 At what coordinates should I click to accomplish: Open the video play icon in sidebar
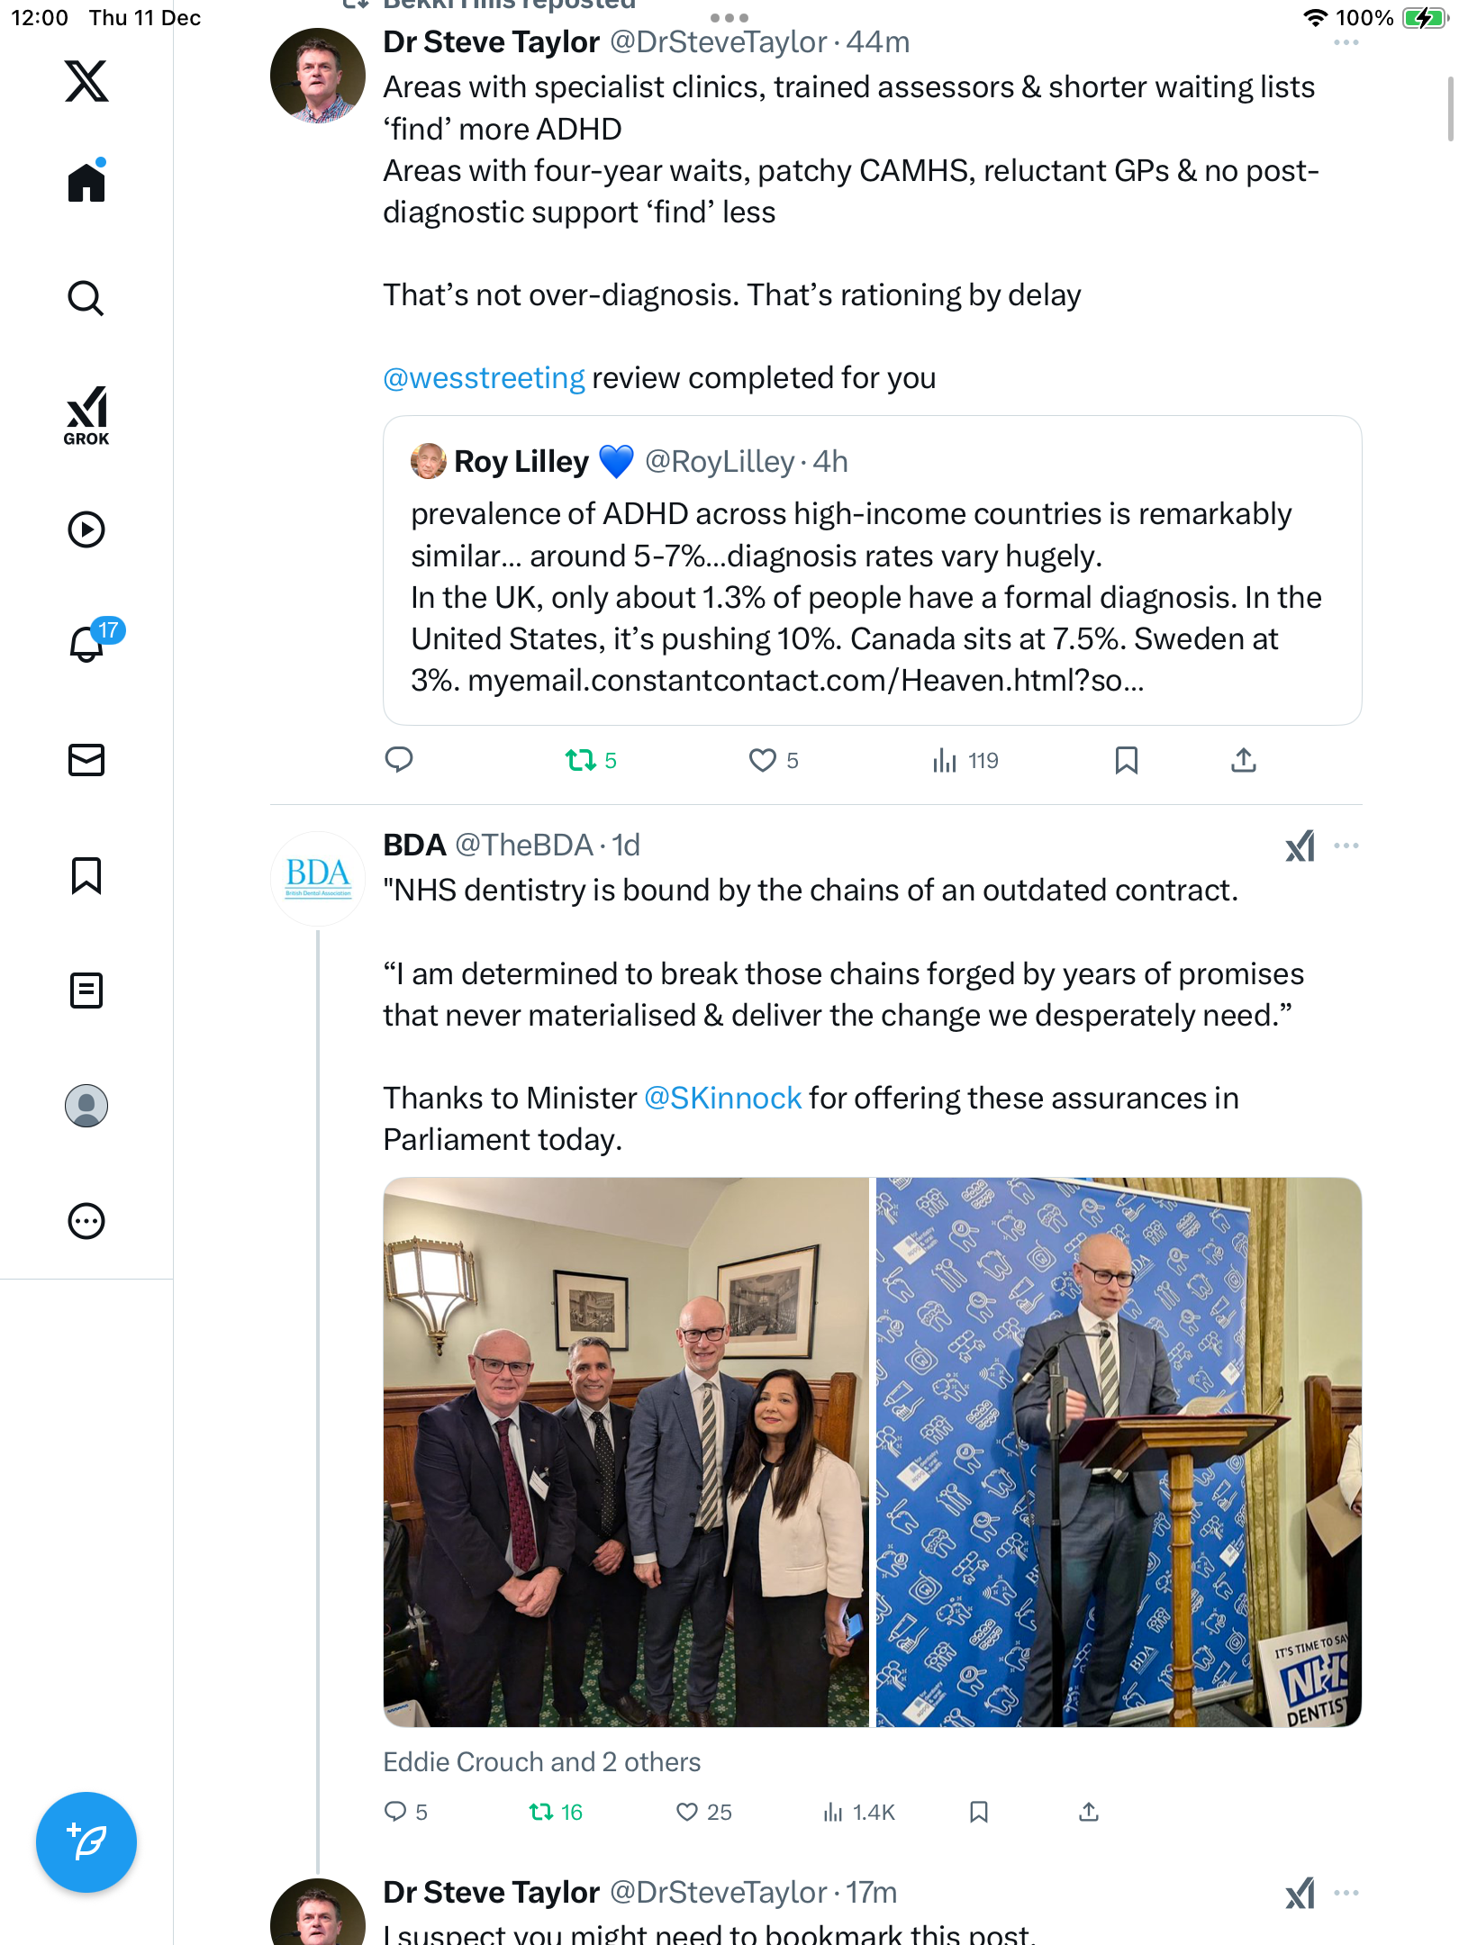86,529
